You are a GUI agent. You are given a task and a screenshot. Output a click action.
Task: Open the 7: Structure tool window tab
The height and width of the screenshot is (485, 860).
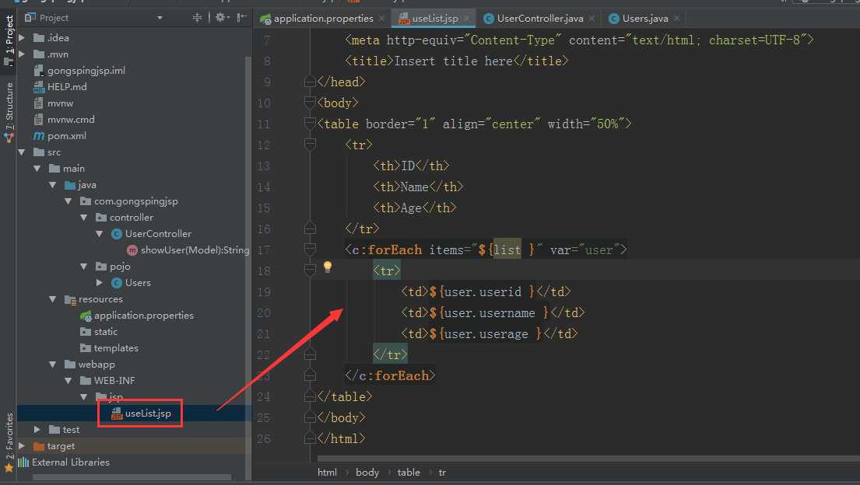tap(9, 113)
